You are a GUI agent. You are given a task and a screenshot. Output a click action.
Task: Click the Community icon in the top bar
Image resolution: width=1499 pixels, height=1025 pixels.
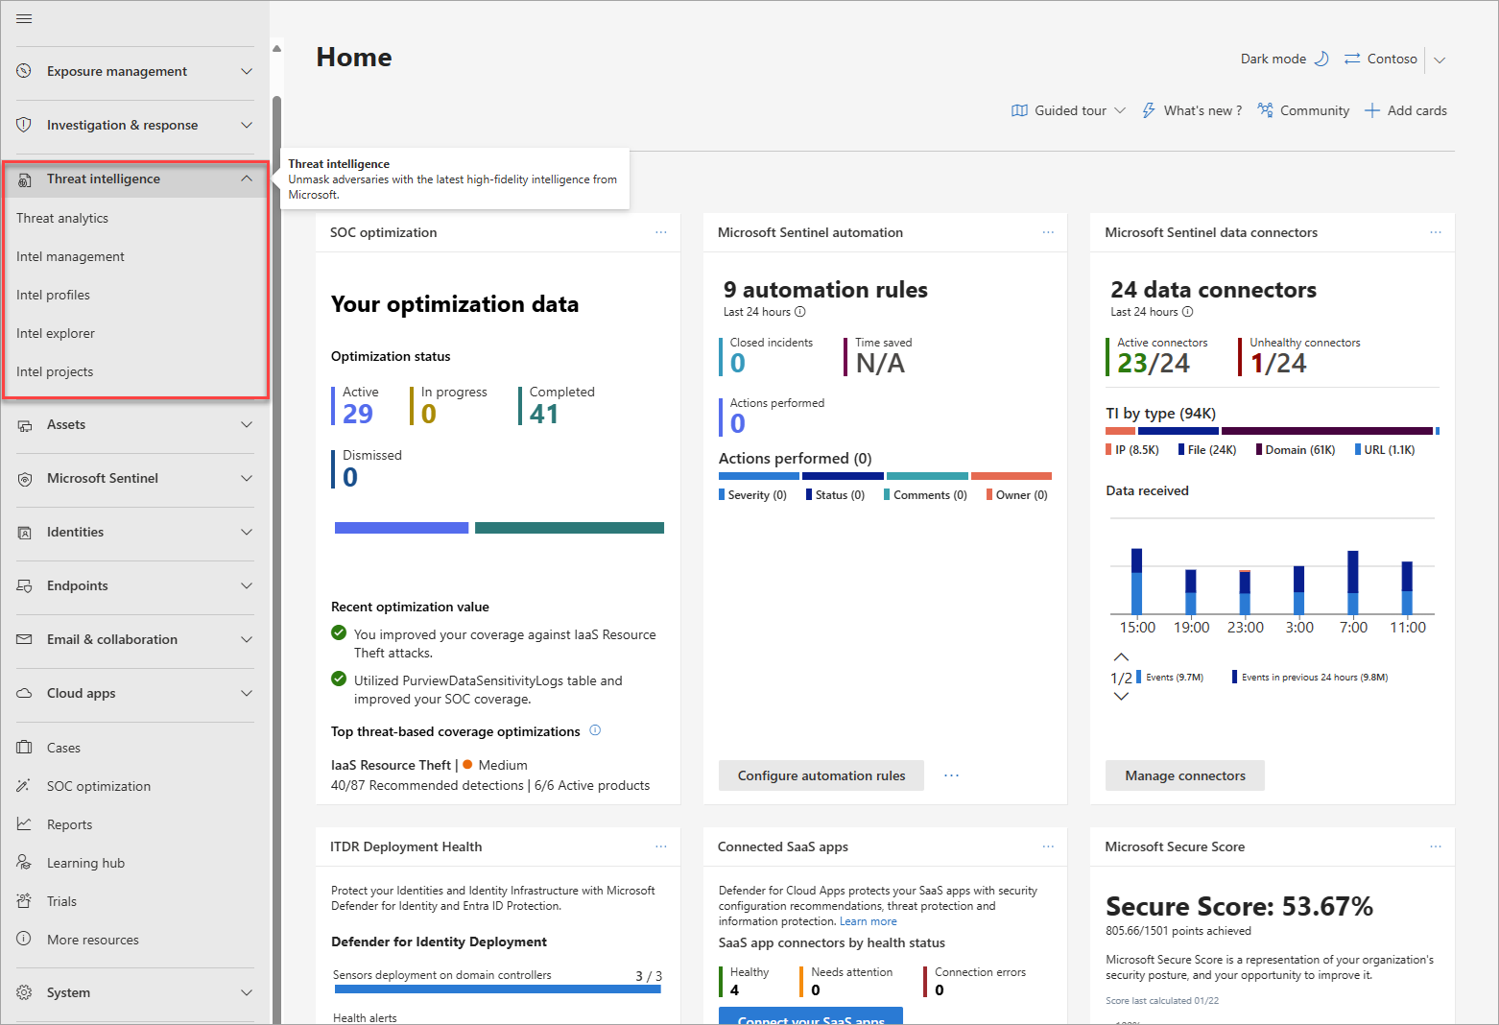(x=1266, y=110)
